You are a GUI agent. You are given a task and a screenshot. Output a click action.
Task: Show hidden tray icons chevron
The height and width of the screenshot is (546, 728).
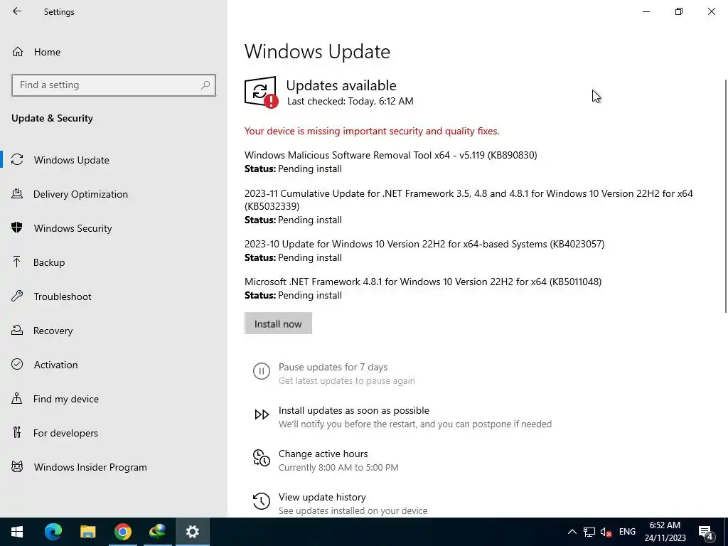click(x=572, y=532)
